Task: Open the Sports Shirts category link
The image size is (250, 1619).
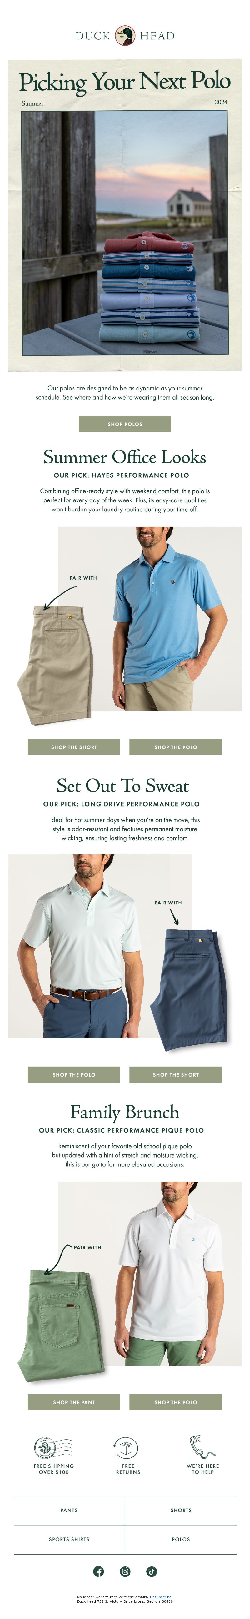Action: click(69, 1539)
